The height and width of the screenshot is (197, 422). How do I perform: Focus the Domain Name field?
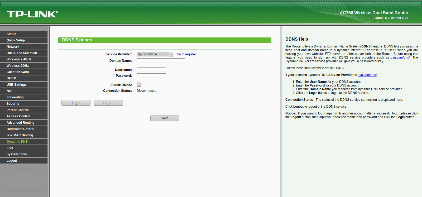tap(161, 60)
